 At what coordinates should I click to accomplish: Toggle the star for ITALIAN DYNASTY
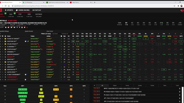pyautogui.click(x=5, y=44)
